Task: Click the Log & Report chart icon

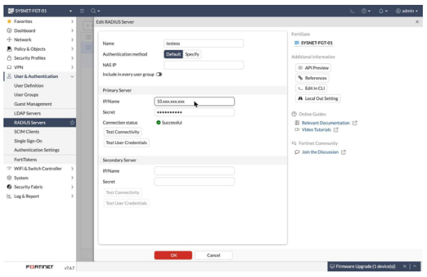Action: tap(9, 196)
